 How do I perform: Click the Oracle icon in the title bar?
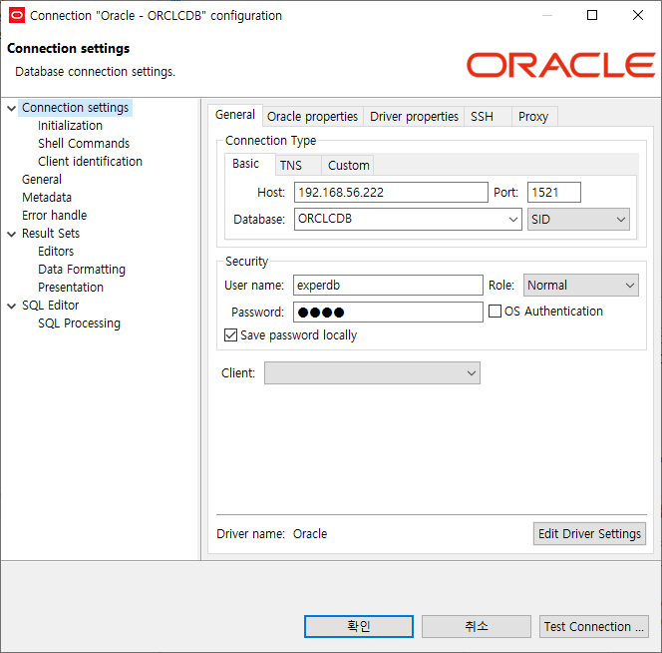[x=17, y=16]
